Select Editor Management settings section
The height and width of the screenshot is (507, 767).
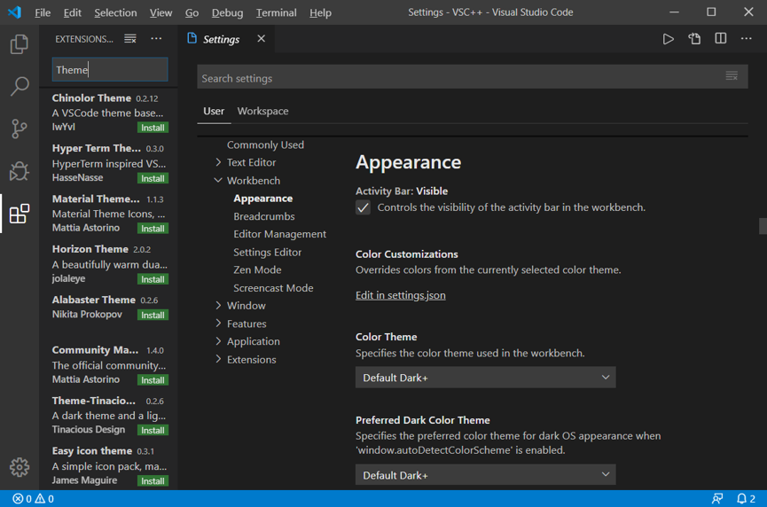(x=280, y=234)
